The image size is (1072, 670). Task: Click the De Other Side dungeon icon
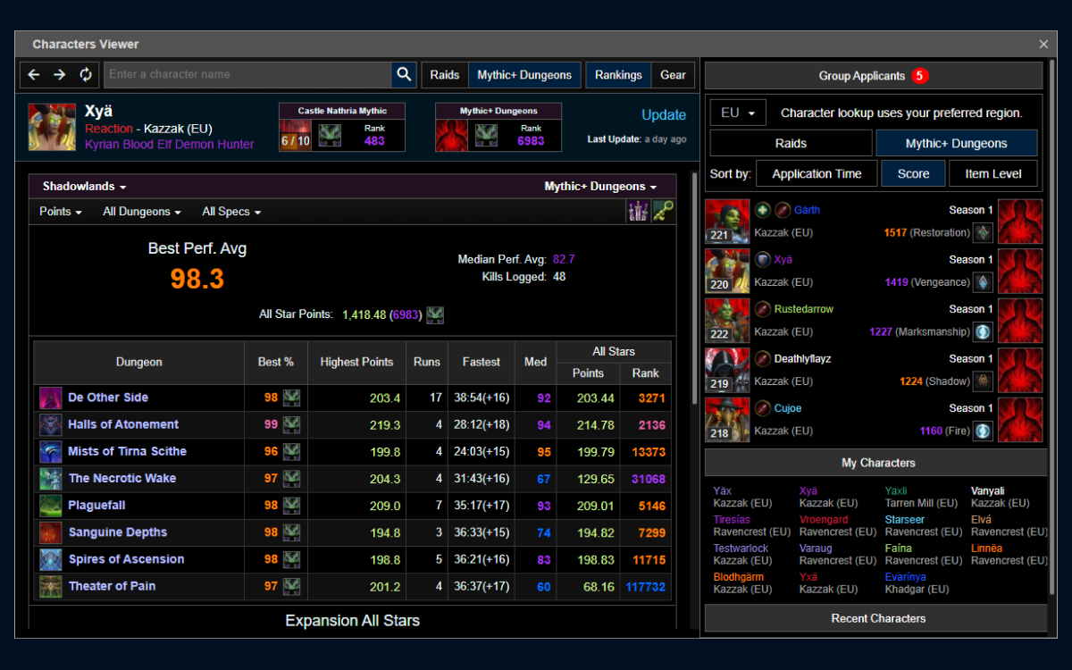(51, 398)
